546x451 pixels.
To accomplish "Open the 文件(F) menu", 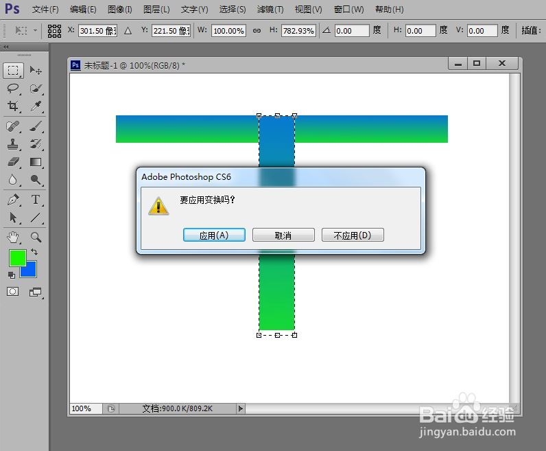I will [x=45, y=10].
